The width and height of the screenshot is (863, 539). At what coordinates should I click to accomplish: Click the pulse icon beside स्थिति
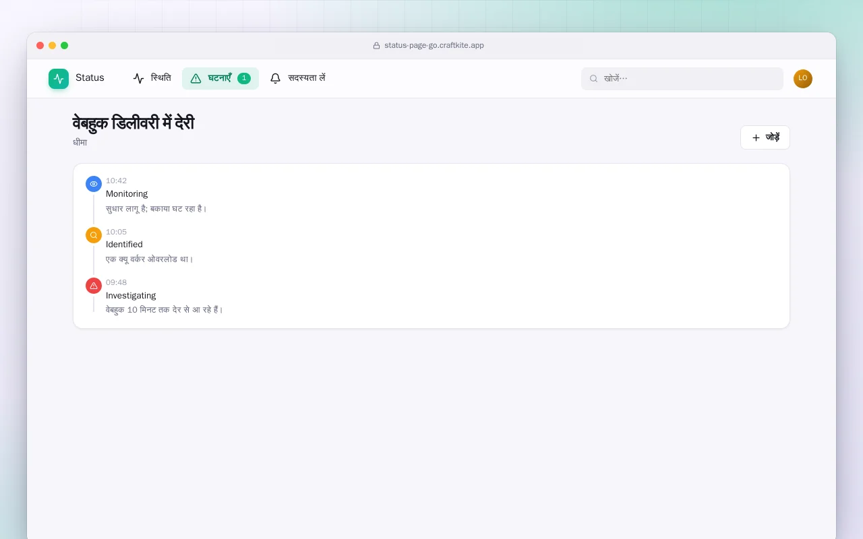coord(138,79)
